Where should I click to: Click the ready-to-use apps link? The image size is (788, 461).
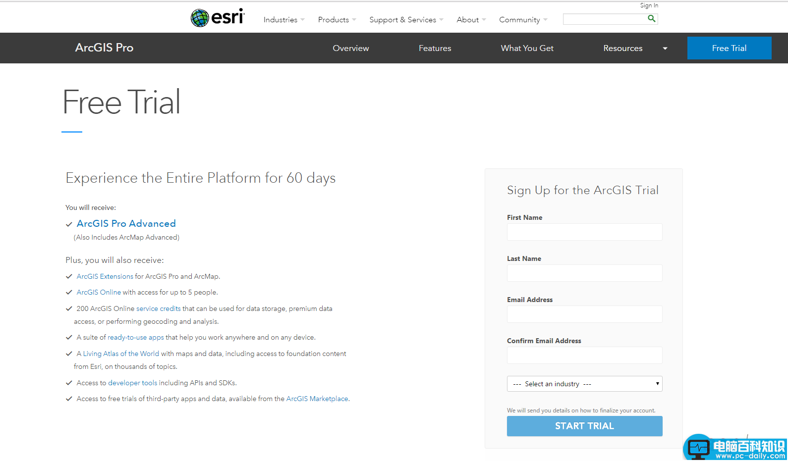point(136,337)
